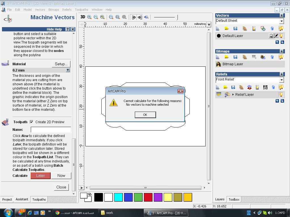
Task: Toggle all vector layers visibility bulbs
Action: point(281,29)
